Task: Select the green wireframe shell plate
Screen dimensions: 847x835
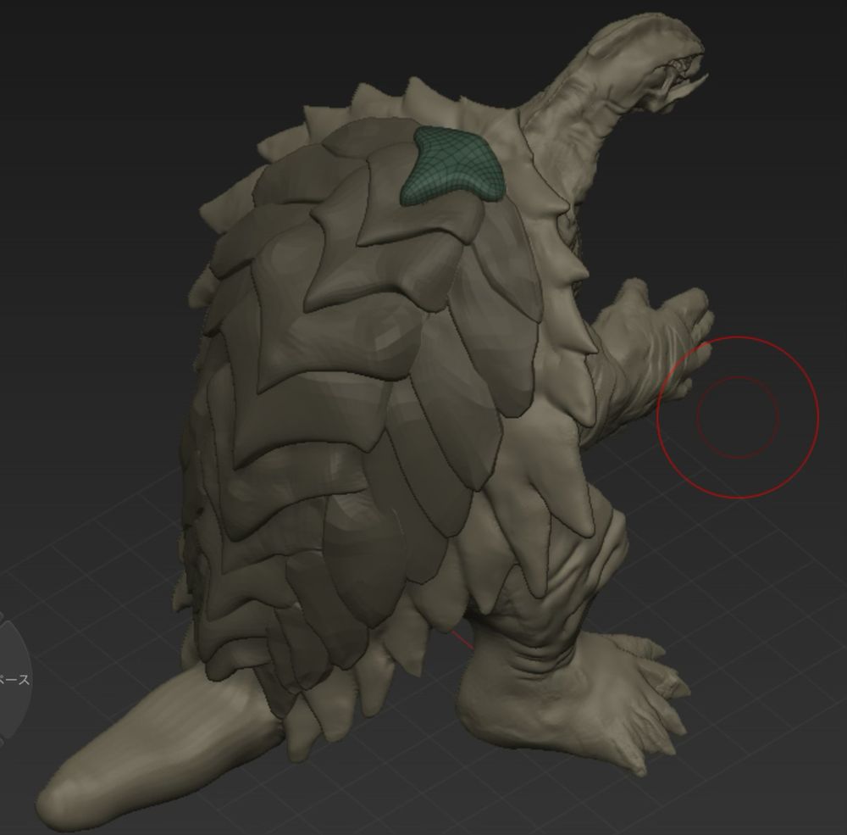Action: pyautogui.click(x=452, y=165)
